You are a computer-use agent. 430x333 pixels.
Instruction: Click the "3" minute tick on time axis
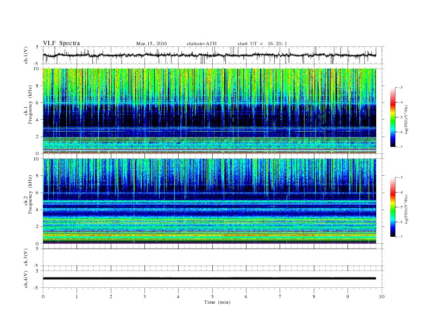(x=144, y=297)
